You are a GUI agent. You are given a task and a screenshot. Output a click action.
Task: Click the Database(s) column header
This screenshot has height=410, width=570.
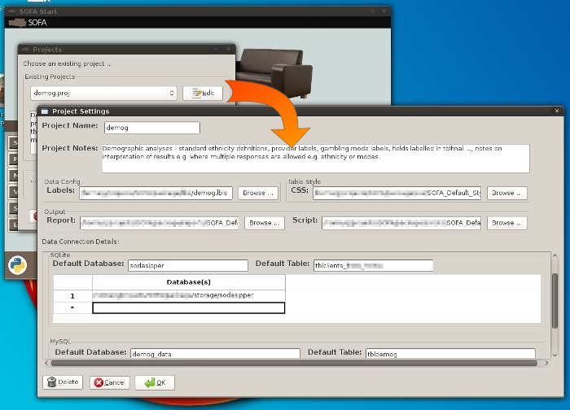click(189, 282)
